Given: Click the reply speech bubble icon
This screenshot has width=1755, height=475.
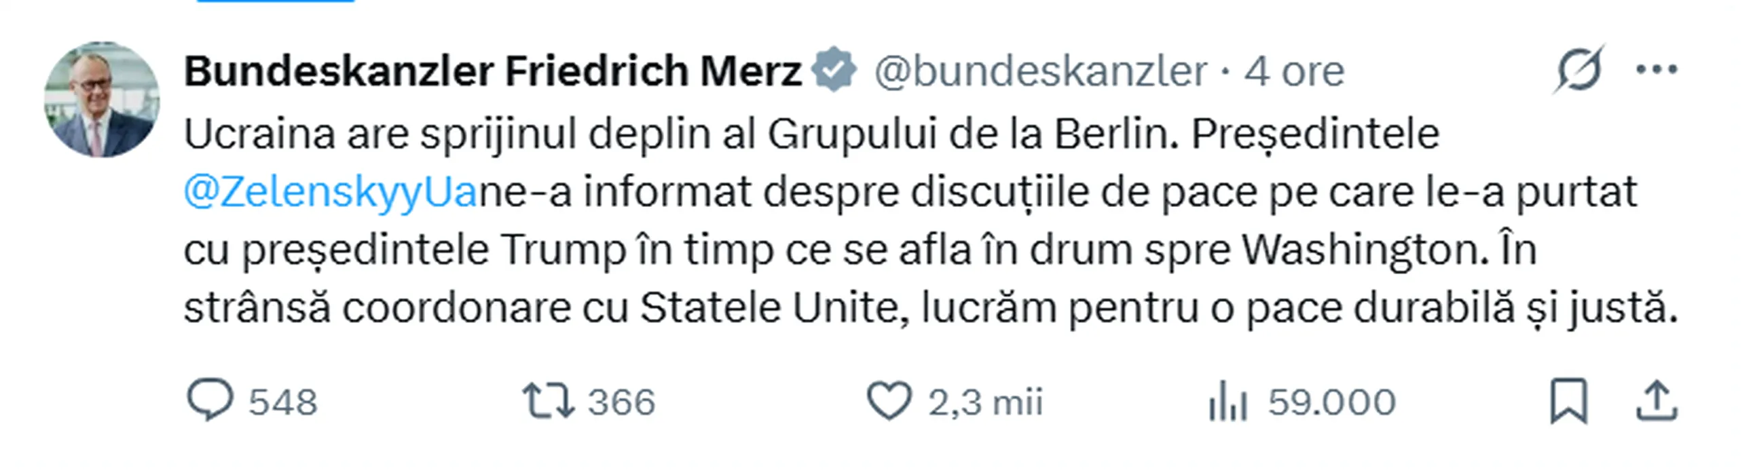Looking at the screenshot, I should (210, 401).
